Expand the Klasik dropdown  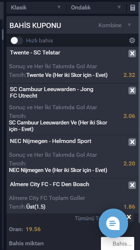(36, 8)
